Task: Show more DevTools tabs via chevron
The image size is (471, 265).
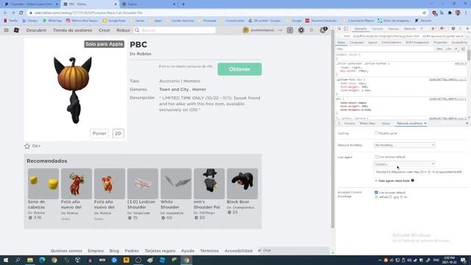Action: (x=422, y=29)
